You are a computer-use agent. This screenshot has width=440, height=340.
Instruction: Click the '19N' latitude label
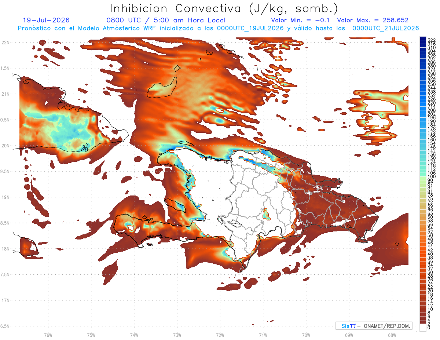click(5, 197)
